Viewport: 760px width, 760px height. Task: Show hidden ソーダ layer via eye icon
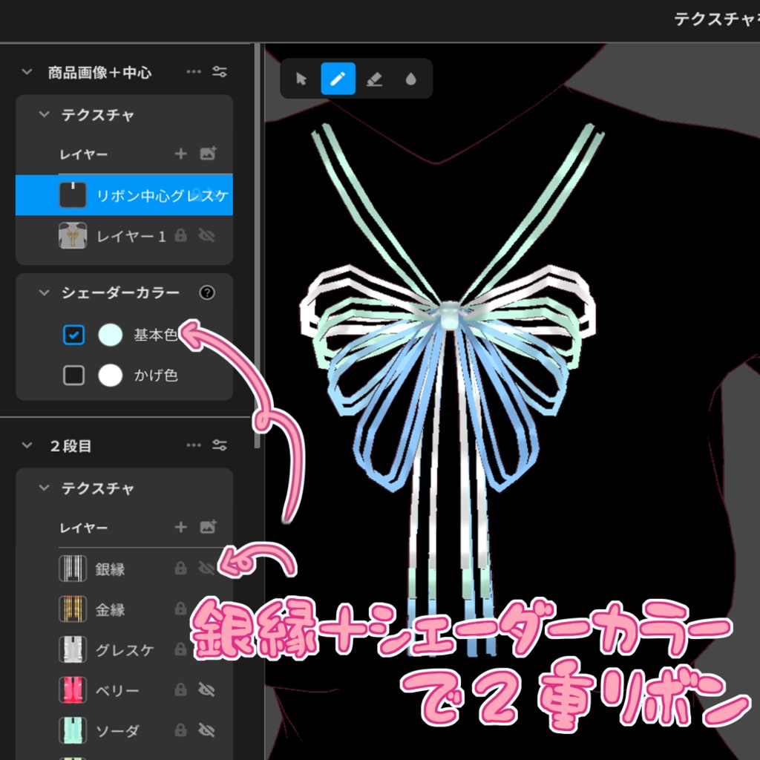[207, 730]
